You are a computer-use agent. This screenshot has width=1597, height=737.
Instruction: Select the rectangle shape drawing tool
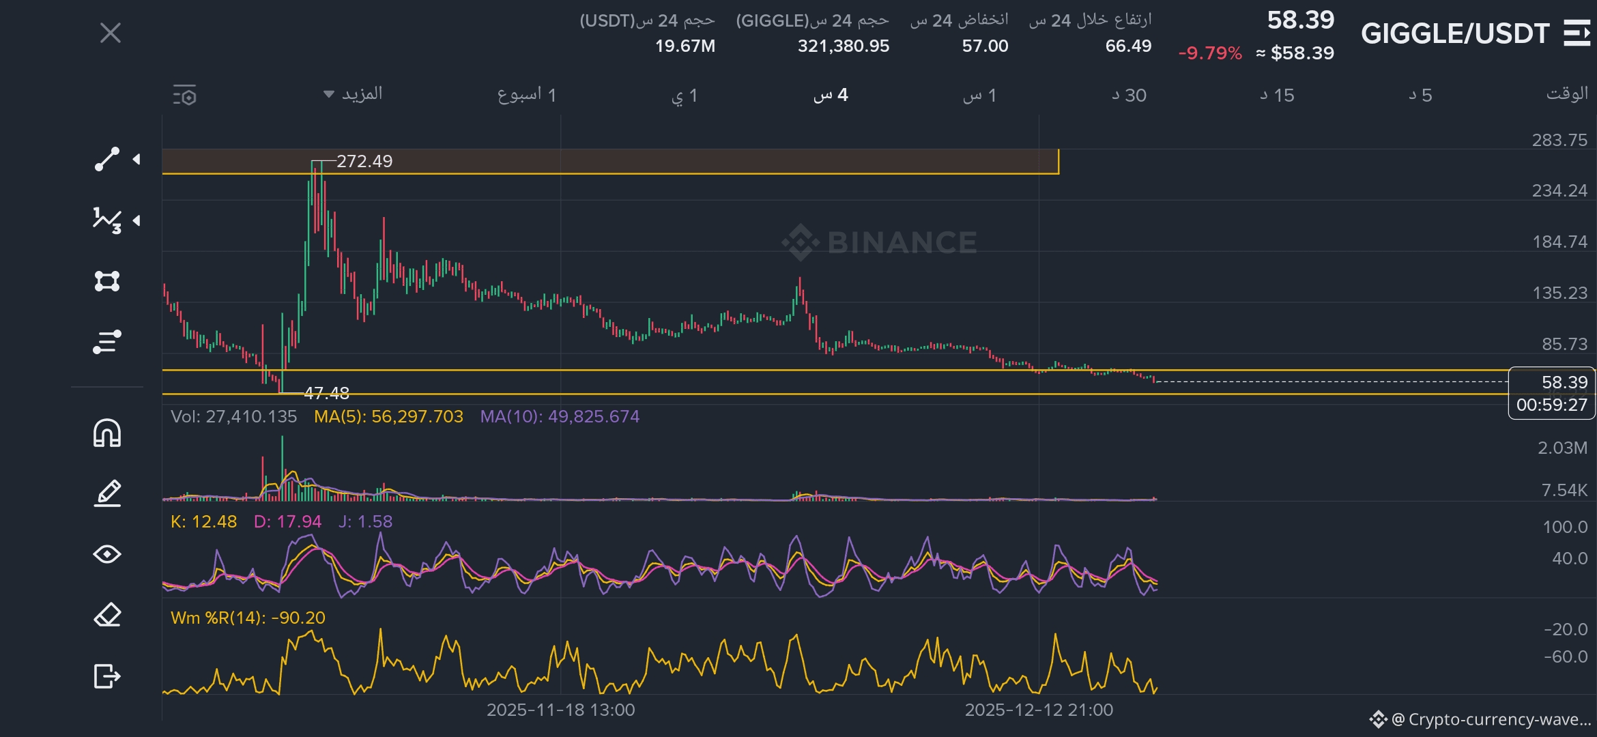coord(107,281)
